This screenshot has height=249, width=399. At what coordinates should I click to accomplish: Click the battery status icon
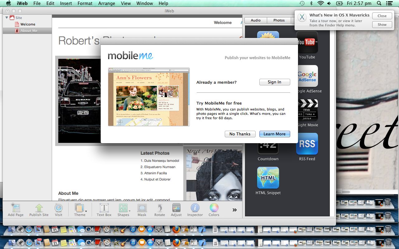point(339,3)
